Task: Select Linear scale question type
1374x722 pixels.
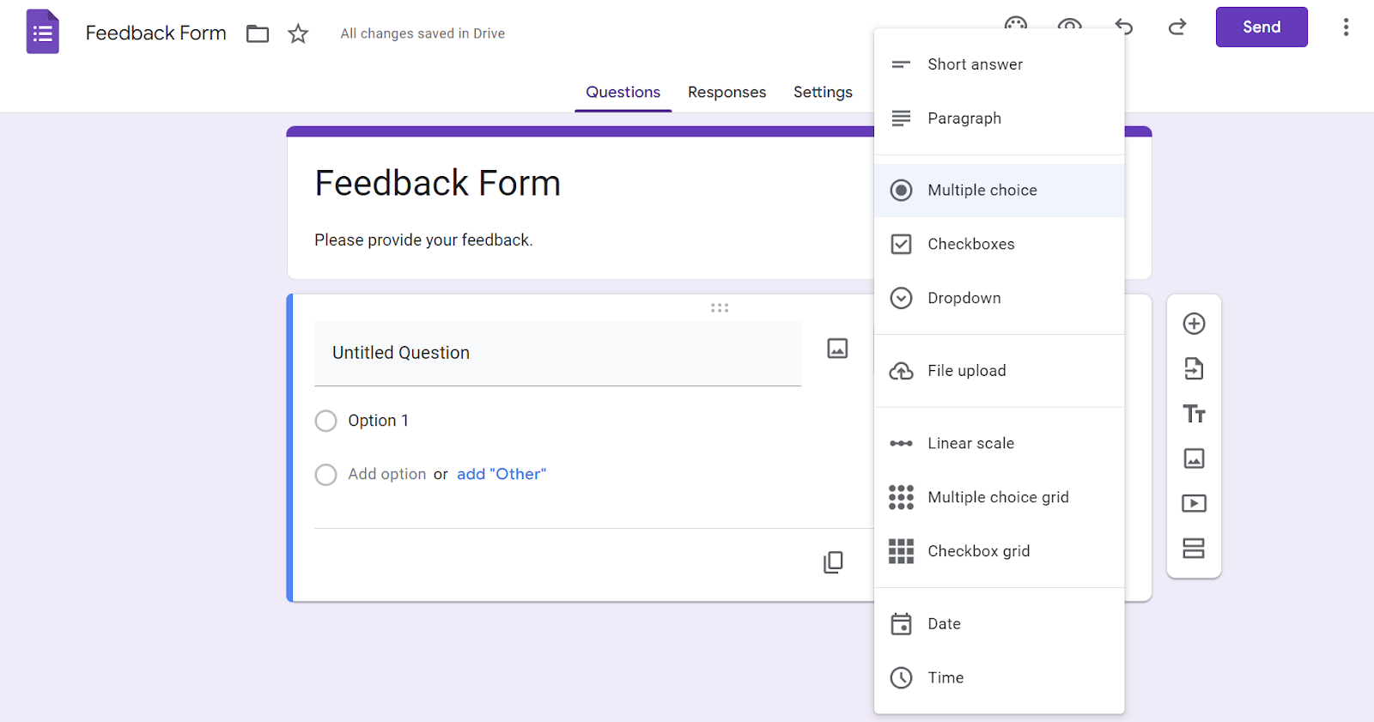Action: click(x=970, y=443)
